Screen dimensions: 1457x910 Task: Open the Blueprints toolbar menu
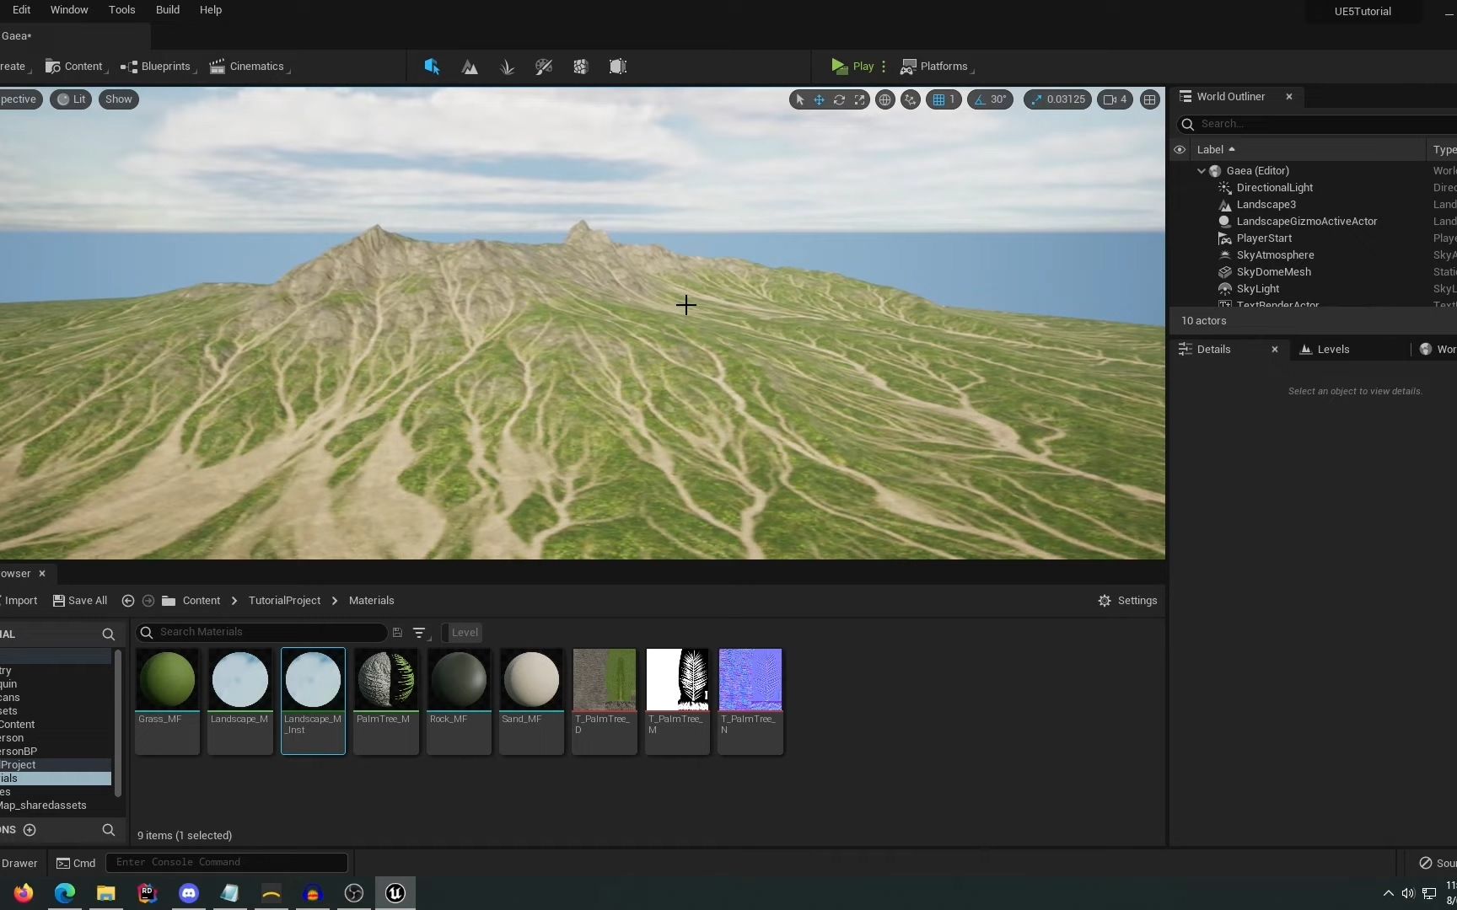click(157, 67)
